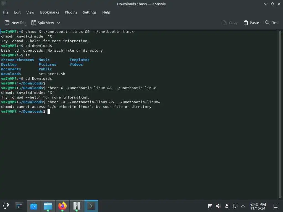
Task: Click the Show Desktop icon
Action: click(276, 206)
